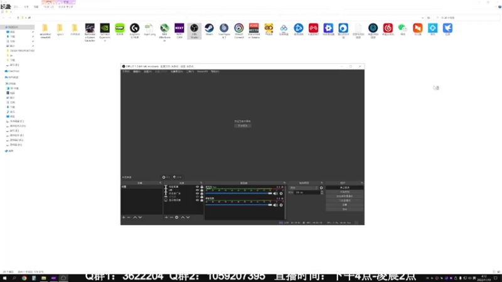Remove selected source with minus icon

tap(171, 217)
